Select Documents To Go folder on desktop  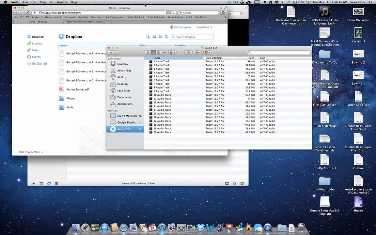click(x=325, y=57)
